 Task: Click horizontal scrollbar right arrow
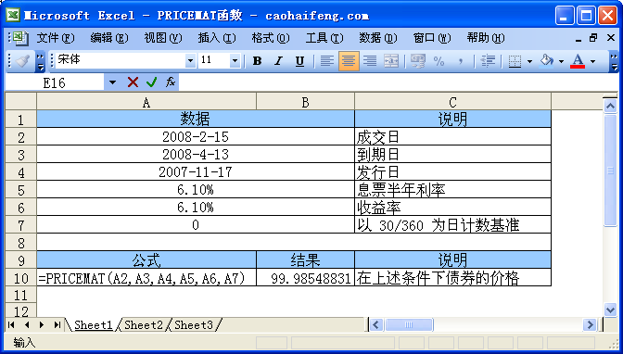pyautogui.click(x=590, y=325)
